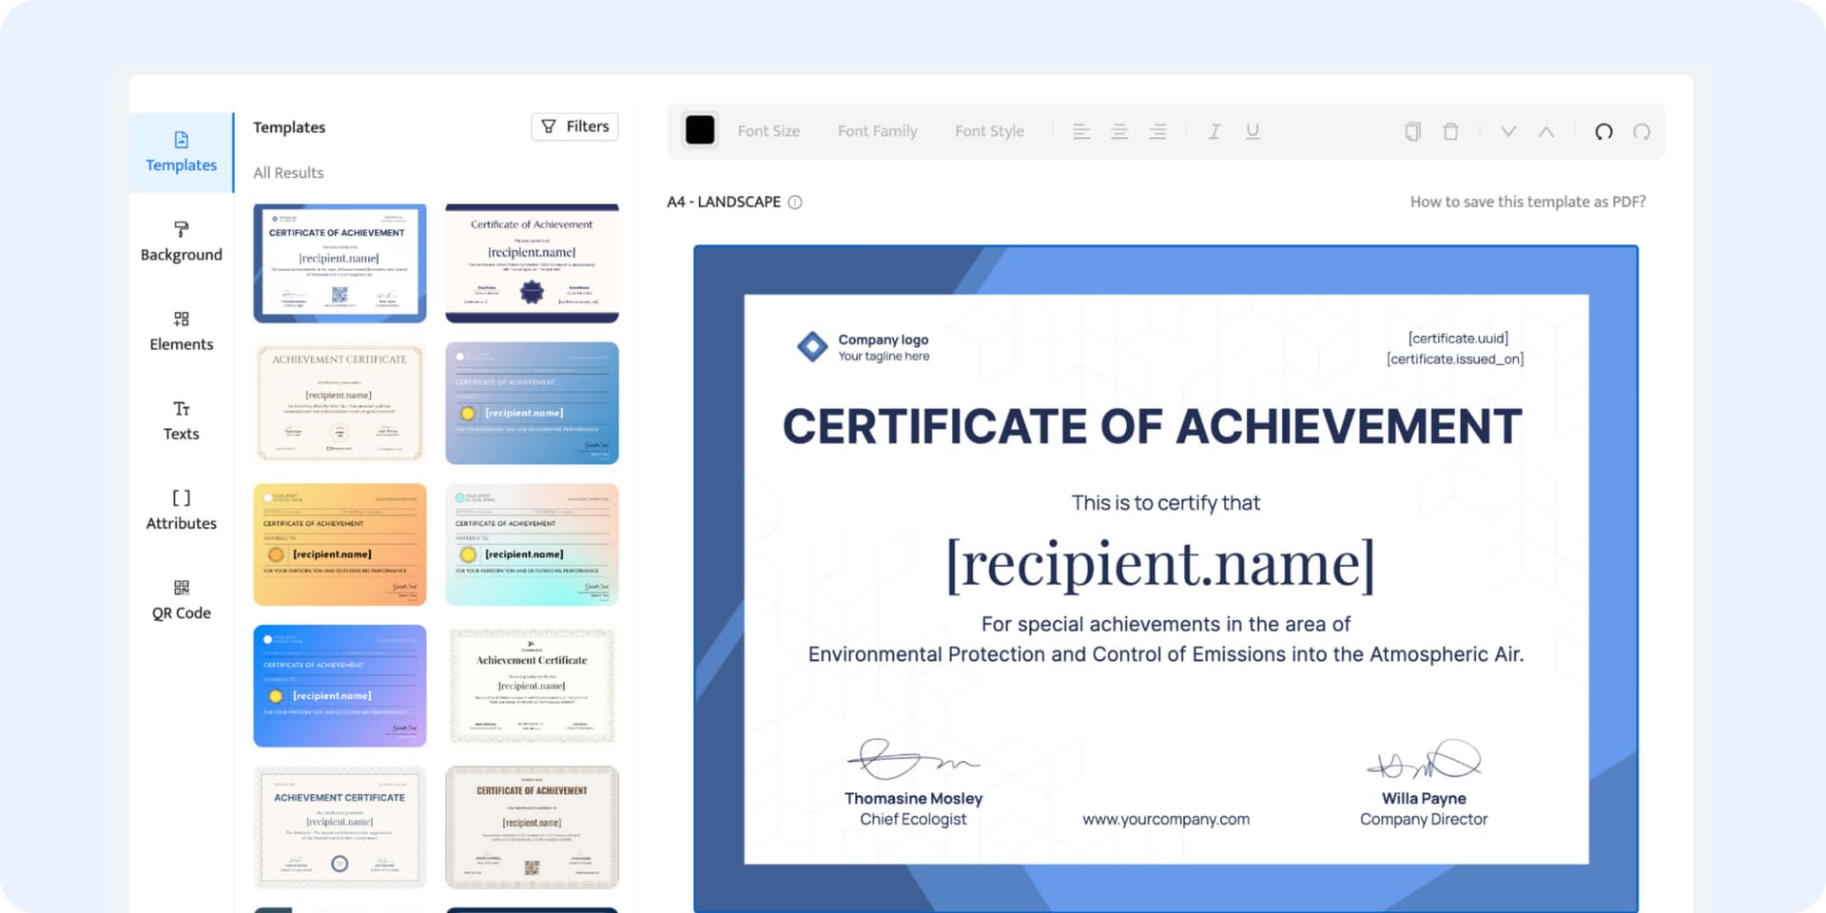Screen dimensions: 1826x913
Task: Click the undo arrow icon
Action: pyautogui.click(x=1603, y=131)
